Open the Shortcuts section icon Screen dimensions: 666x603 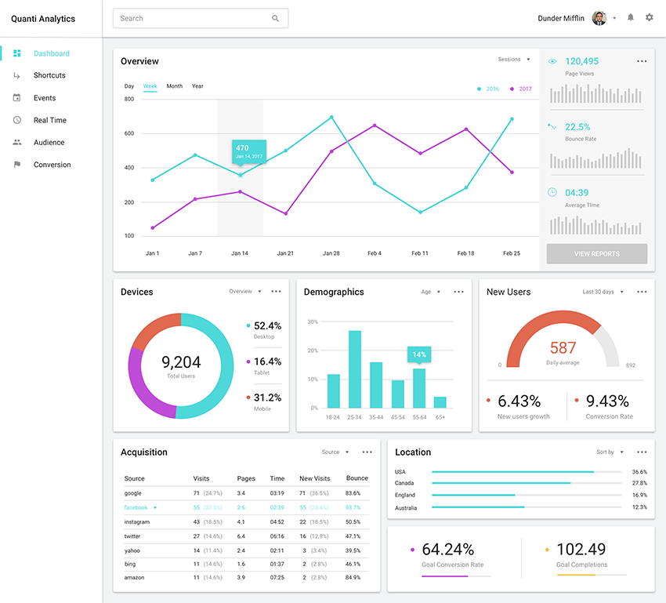pos(16,75)
